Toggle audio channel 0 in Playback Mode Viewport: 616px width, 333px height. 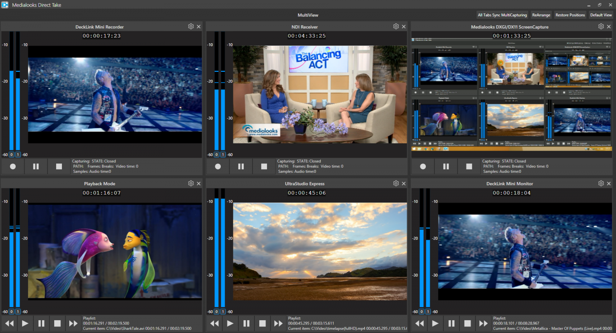[11, 311]
